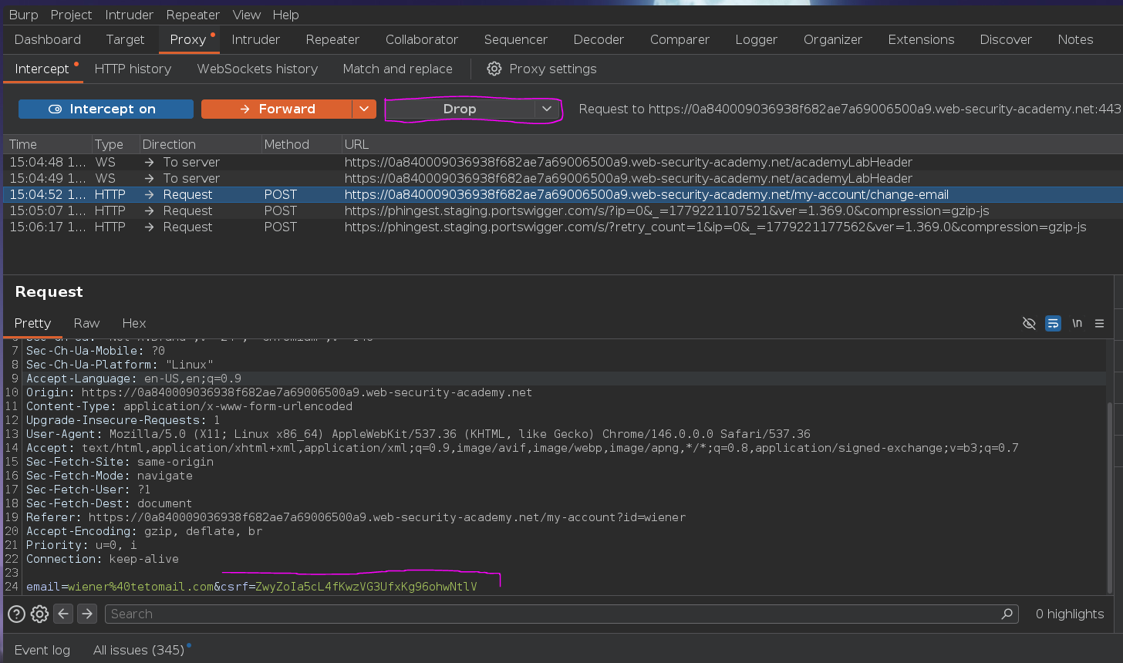
Task: Open the Collaborator tab
Action: pyautogui.click(x=422, y=39)
